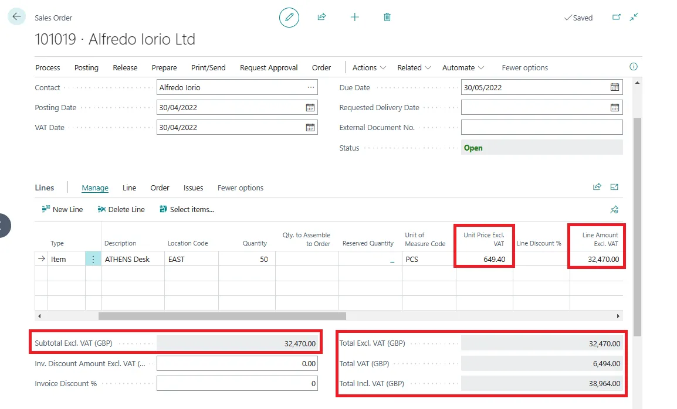
Task: Create new document with plus icon
Action: pyautogui.click(x=354, y=17)
